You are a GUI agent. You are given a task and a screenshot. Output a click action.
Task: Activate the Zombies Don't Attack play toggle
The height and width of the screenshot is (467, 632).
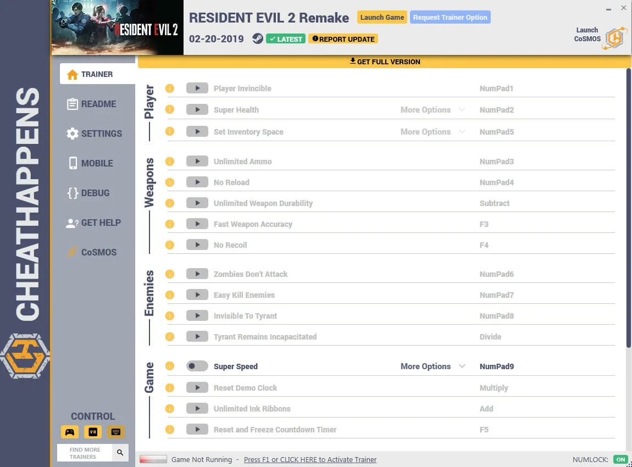197,274
